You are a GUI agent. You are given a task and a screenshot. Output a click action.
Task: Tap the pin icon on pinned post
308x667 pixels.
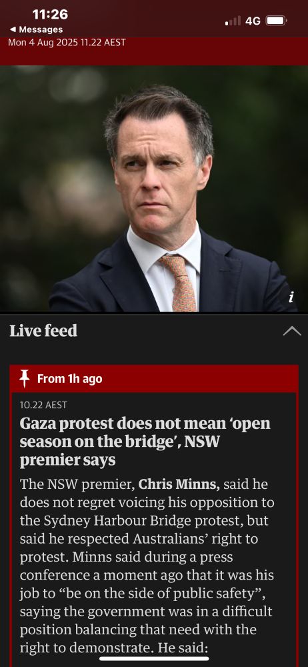click(x=25, y=378)
